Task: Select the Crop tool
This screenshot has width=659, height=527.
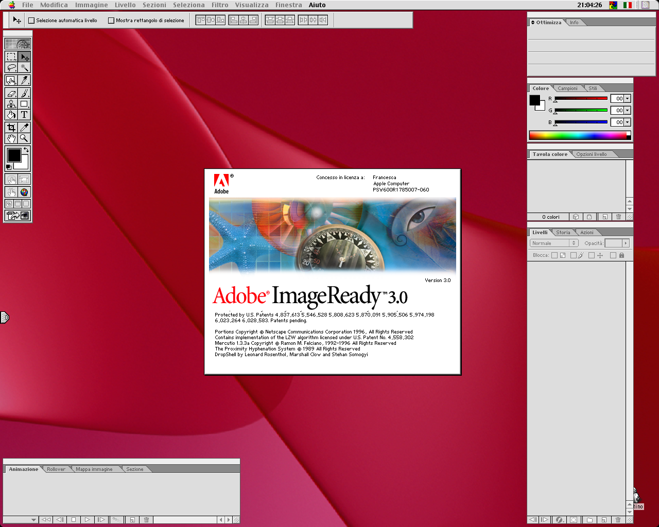Action: [11, 128]
